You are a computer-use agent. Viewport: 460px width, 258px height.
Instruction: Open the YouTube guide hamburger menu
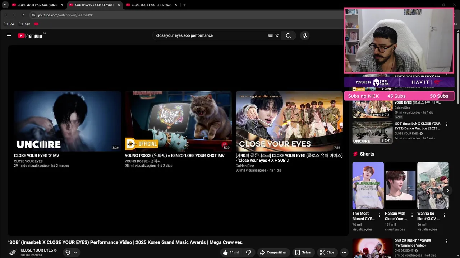coord(9,35)
